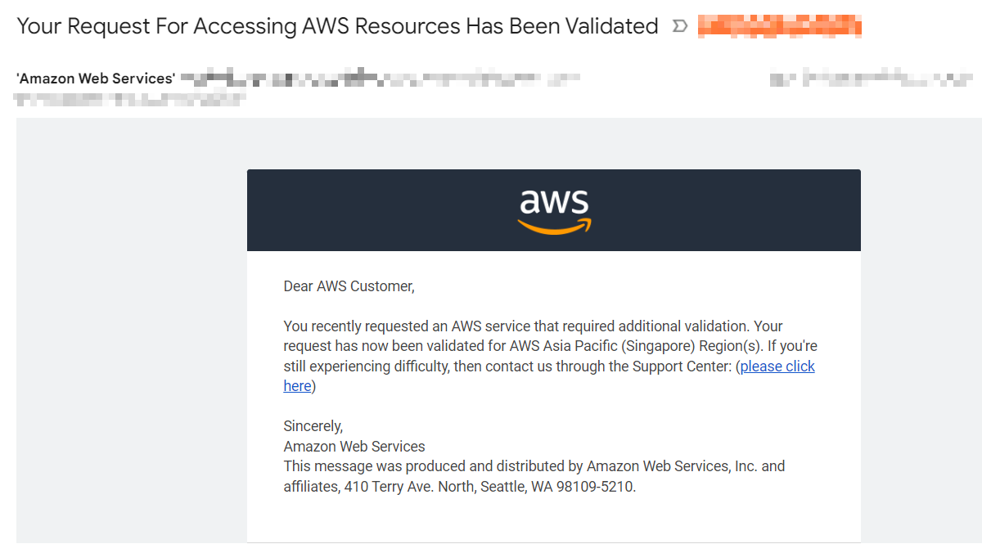Click the blurred recipient line below sender

(x=129, y=99)
